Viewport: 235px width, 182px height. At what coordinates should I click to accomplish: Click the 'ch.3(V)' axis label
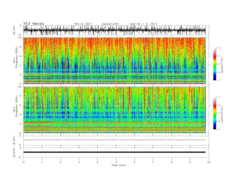(14, 141)
